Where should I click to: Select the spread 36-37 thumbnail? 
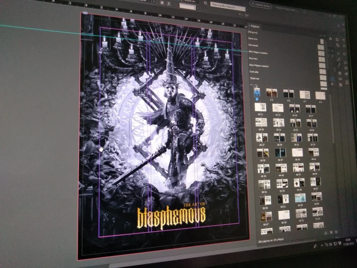coord(280,153)
